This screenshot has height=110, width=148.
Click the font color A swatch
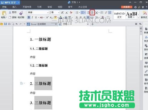tap(61, 17)
